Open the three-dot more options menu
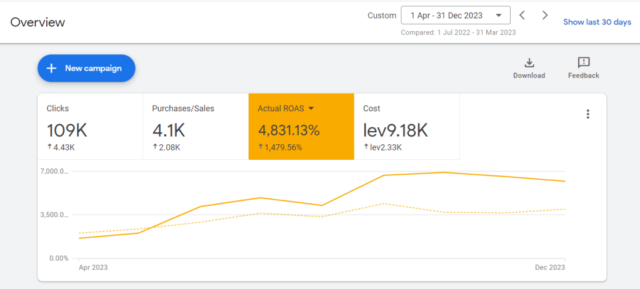This screenshot has width=640, height=289. coord(587,114)
